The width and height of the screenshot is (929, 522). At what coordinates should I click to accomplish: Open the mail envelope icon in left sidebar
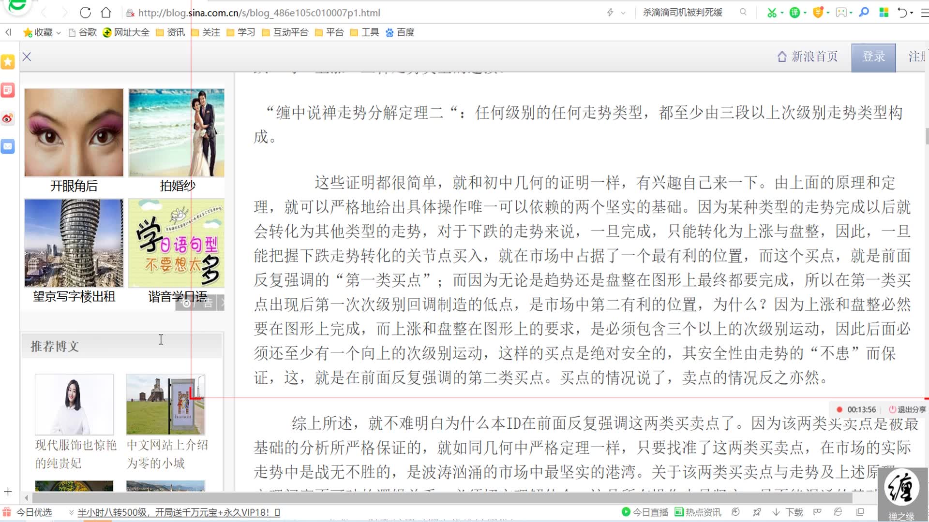tap(8, 146)
